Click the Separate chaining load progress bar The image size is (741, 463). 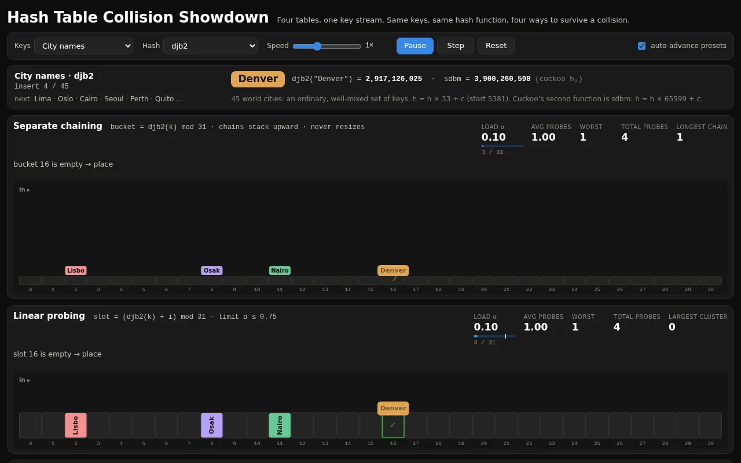pyautogui.click(x=502, y=146)
